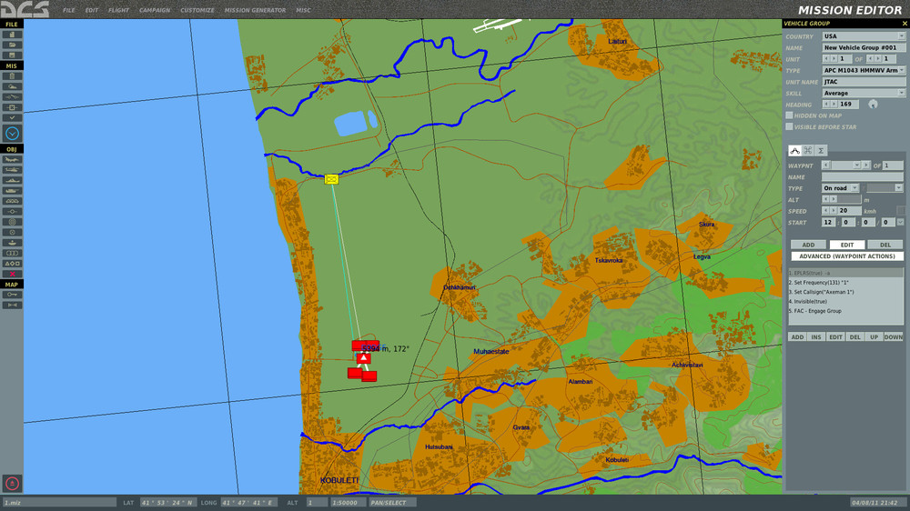The height and width of the screenshot is (511, 910).
Task: Open the Edit menu
Action: pyautogui.click(x=92, y=10)
